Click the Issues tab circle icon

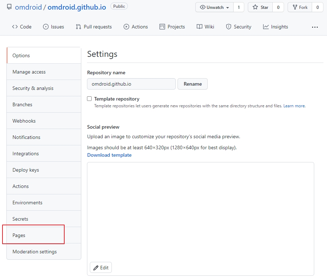coord(46,27)
